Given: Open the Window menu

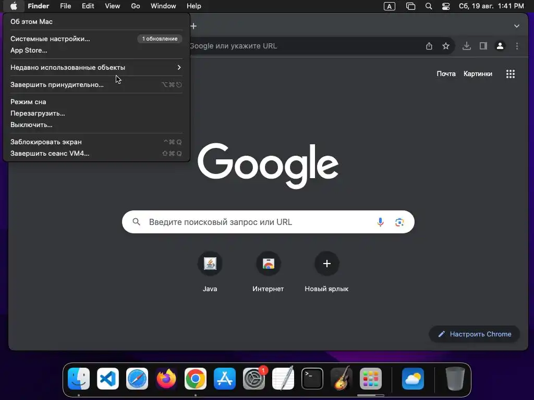Looking at the screenshot, I should (163, 6).
